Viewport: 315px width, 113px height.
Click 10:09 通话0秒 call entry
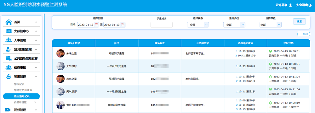(245, 100)
